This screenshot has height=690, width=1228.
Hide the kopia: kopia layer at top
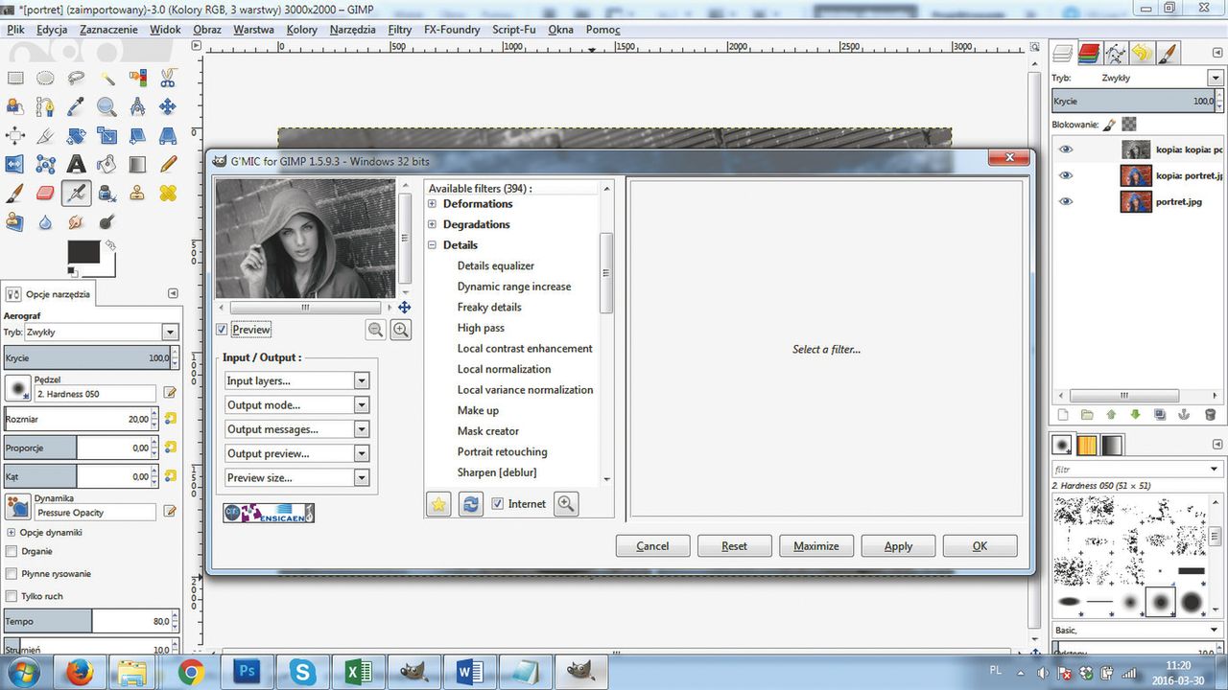[1066, 149]
